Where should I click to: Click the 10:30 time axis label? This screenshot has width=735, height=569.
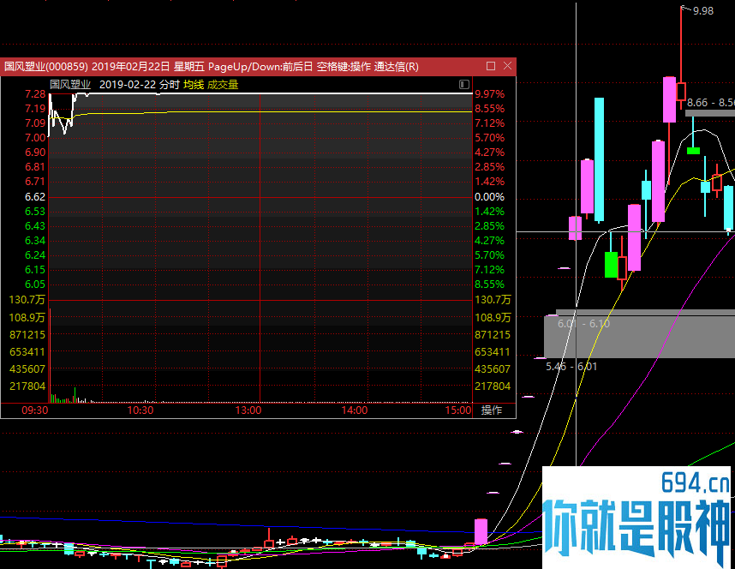click(x=140, y=410)
